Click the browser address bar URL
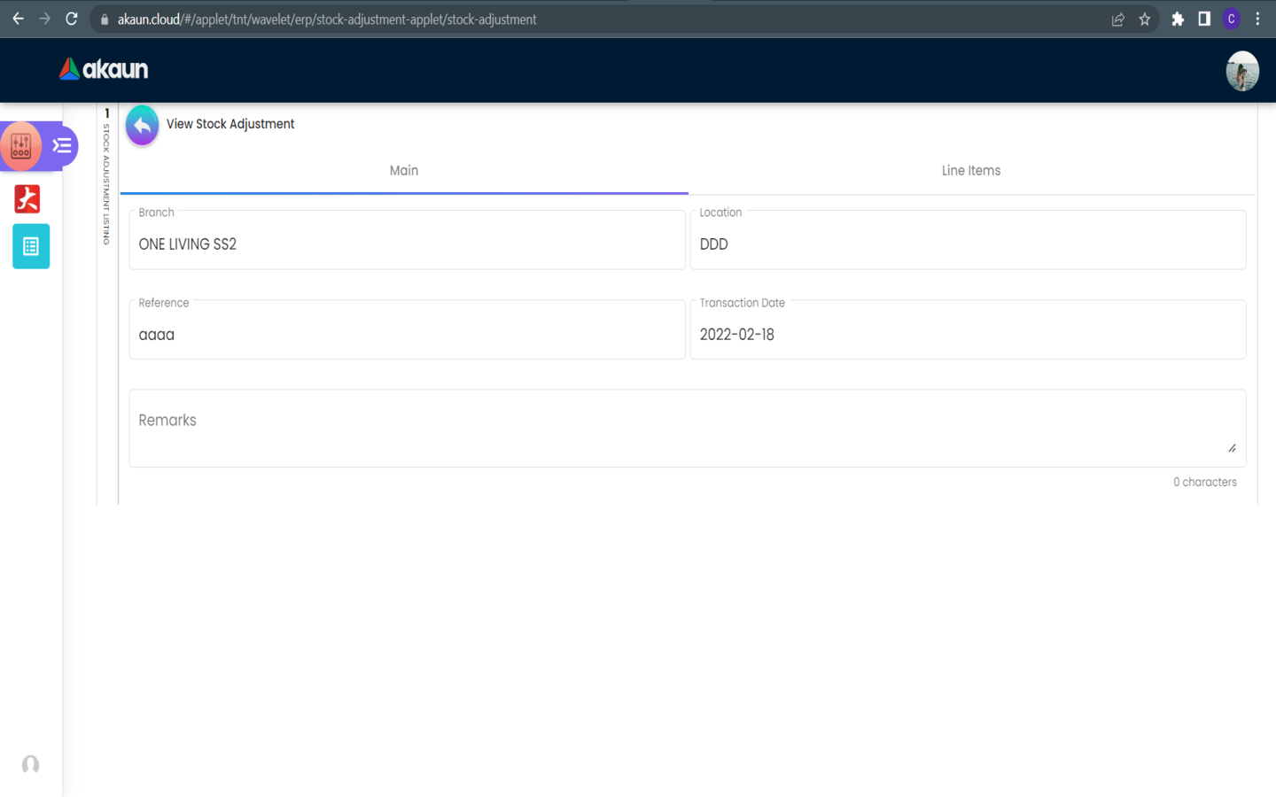 pos(327,19)
